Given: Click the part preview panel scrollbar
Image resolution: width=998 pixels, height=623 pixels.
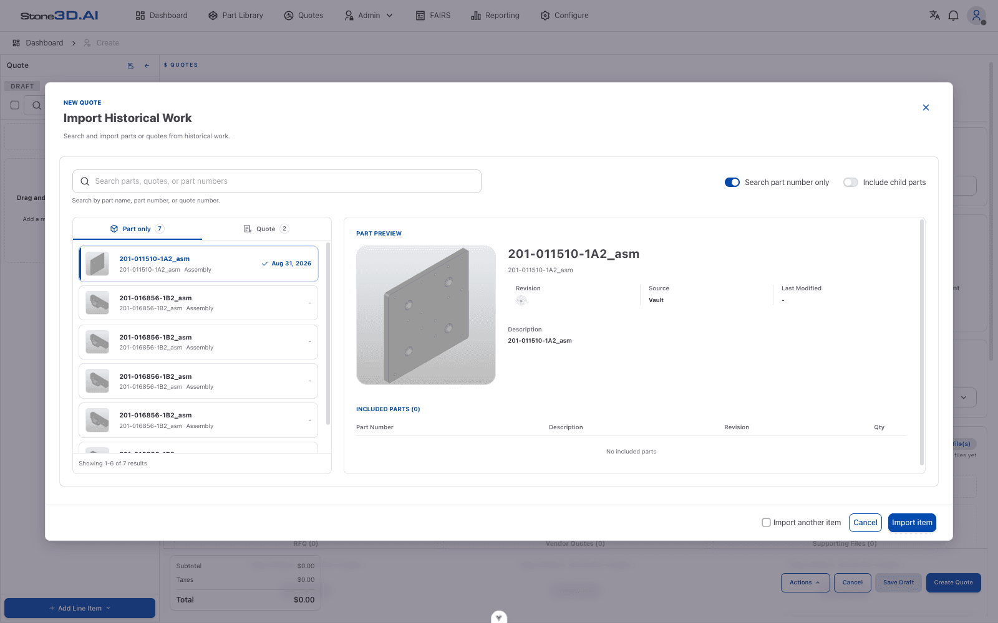Looking at the screenshot, I should coord(922,341).
